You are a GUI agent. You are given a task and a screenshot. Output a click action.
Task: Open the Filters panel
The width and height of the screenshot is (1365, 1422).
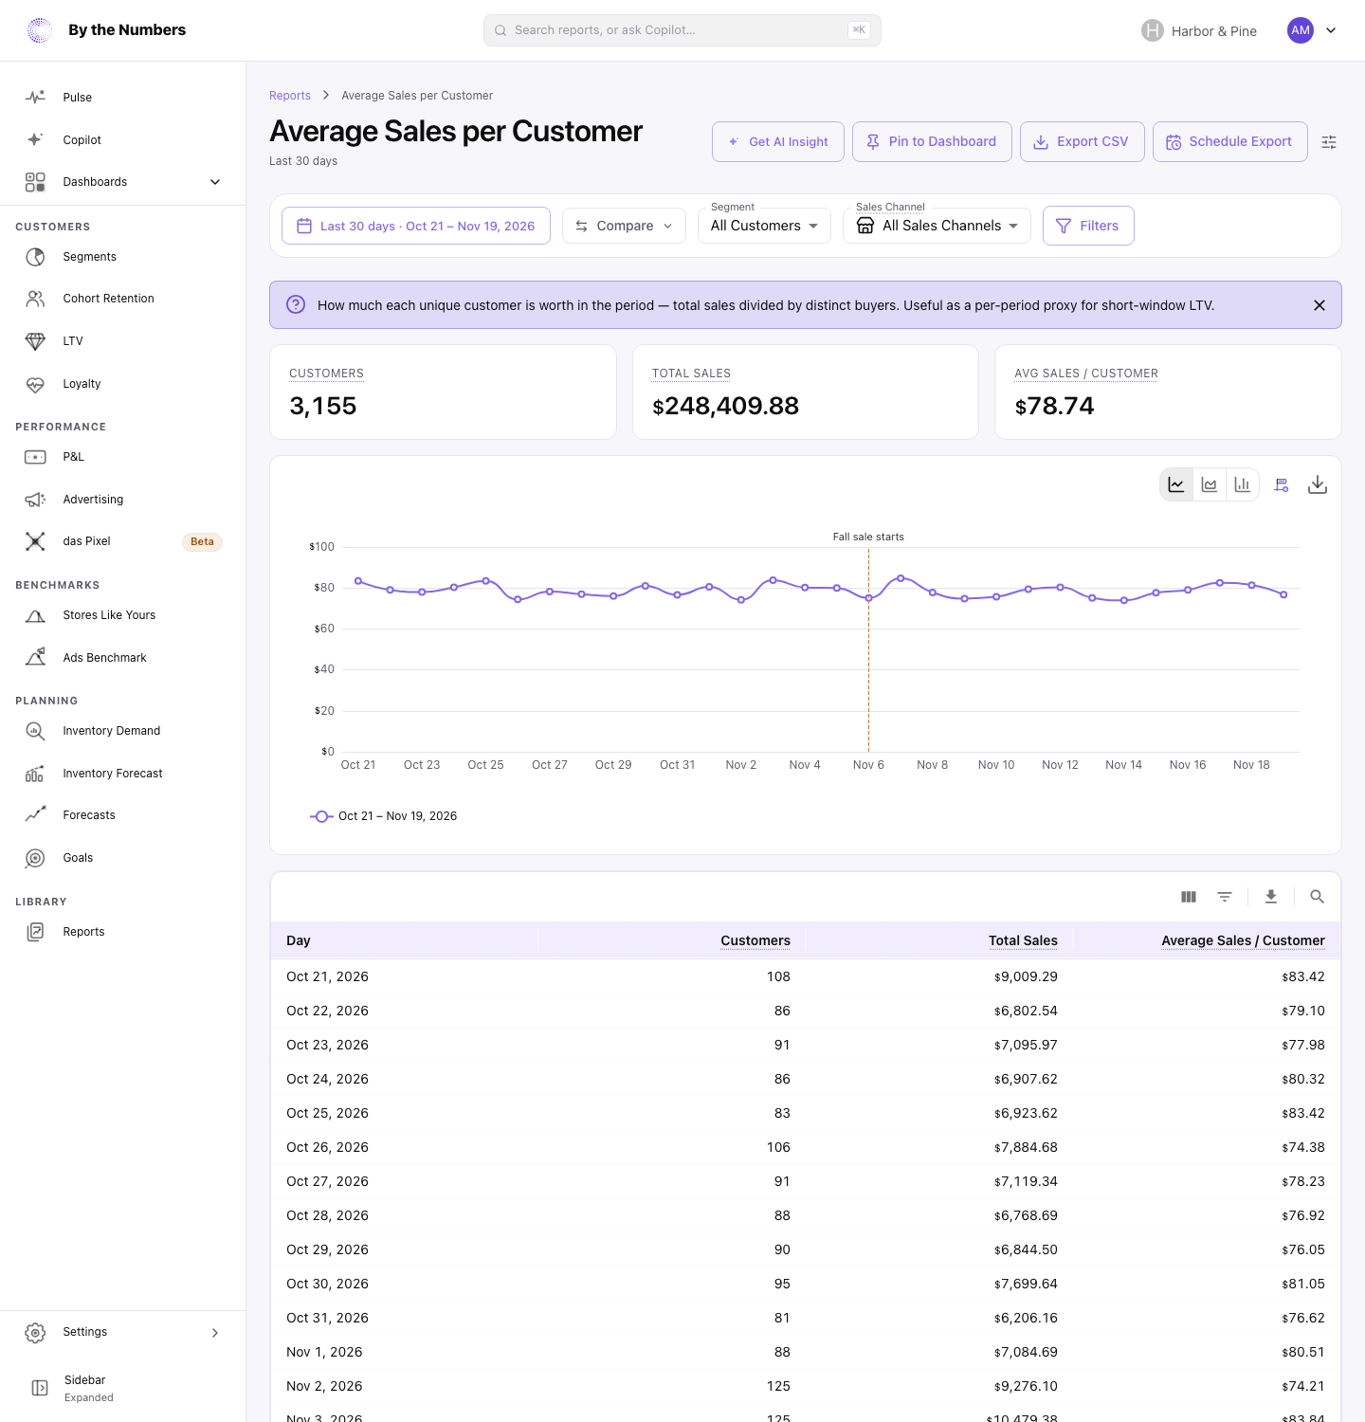point(1088,226)
